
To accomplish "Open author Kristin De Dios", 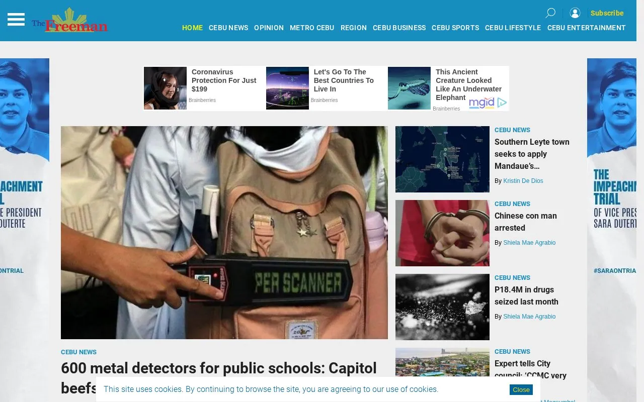I will 523,181.
